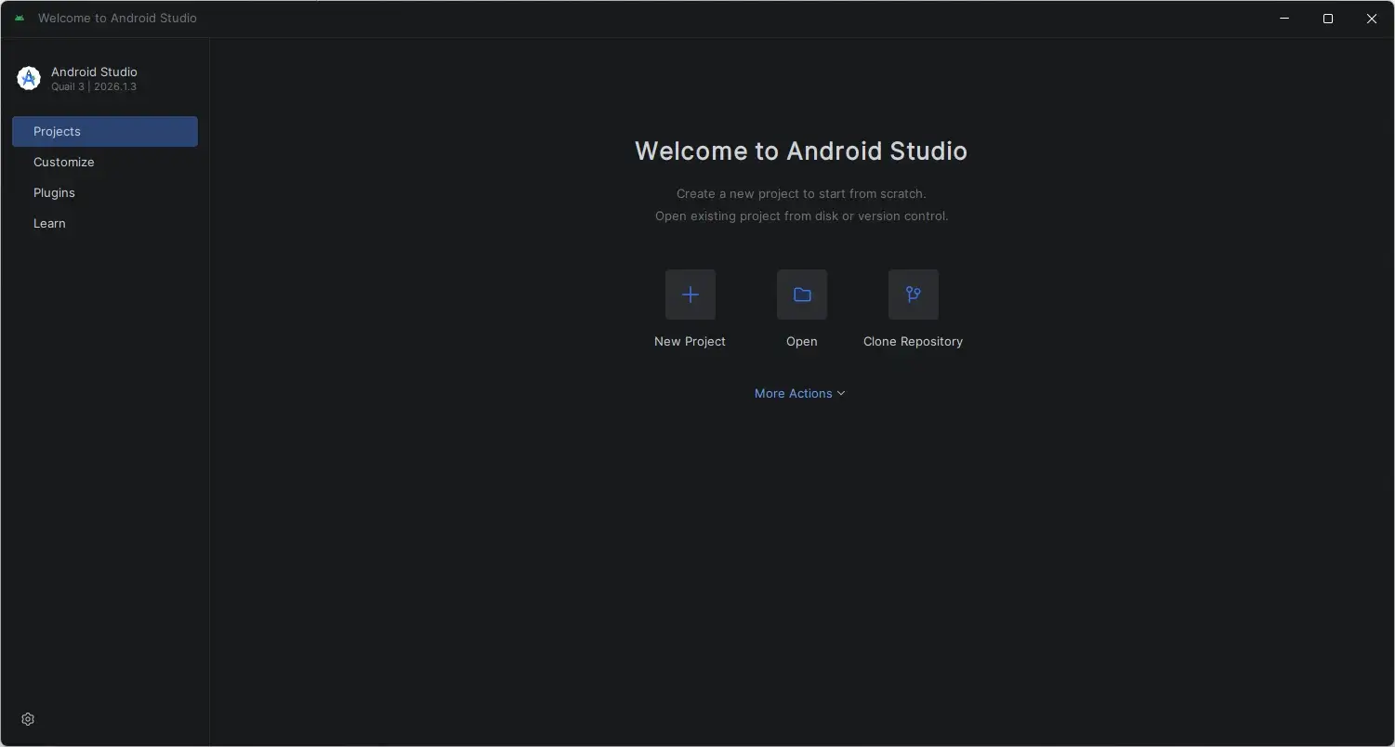Click the New Project label
The height and width of the screenshot is (747, 1395).
[690, 341]
